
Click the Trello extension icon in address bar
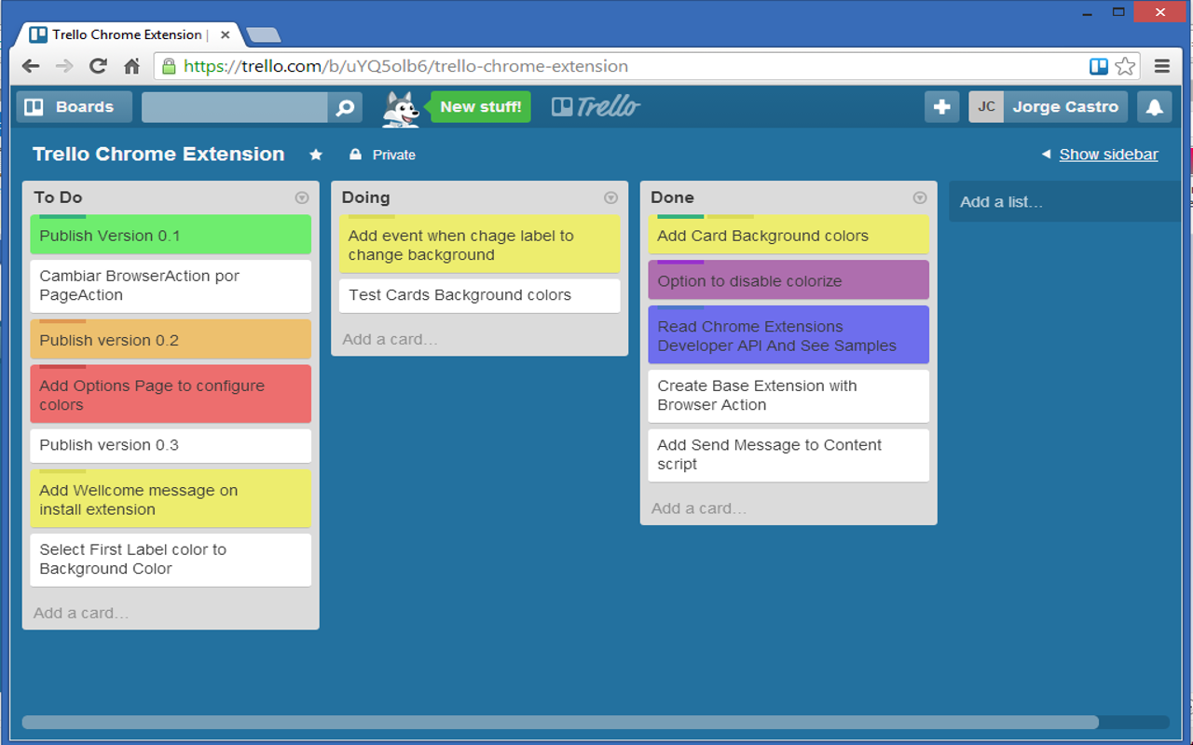click(x=1099, y=66)
